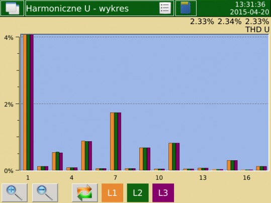
Task: Click the orange-green swap arrows icon
Action: coord(84,192)
